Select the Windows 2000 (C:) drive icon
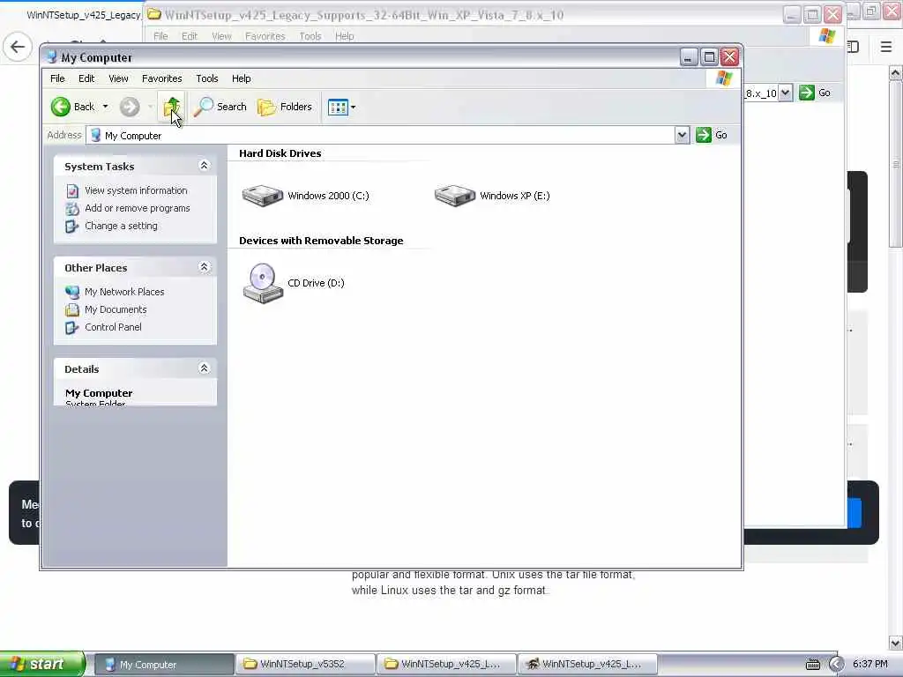This screenshot has height=677, width=903. click(x=263, y=196)
